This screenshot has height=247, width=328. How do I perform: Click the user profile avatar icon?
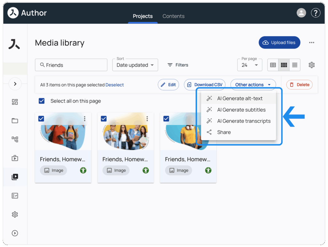[x=301, y=13]
